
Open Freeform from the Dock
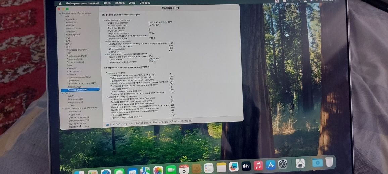pyautogui.click(x=234, y=167)
